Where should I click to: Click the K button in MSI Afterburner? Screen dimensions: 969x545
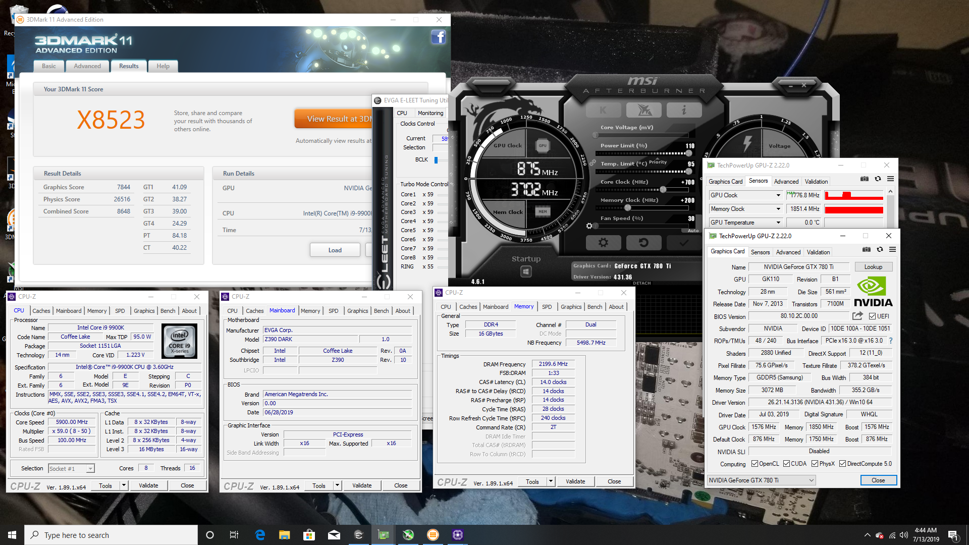pos(603,110)
